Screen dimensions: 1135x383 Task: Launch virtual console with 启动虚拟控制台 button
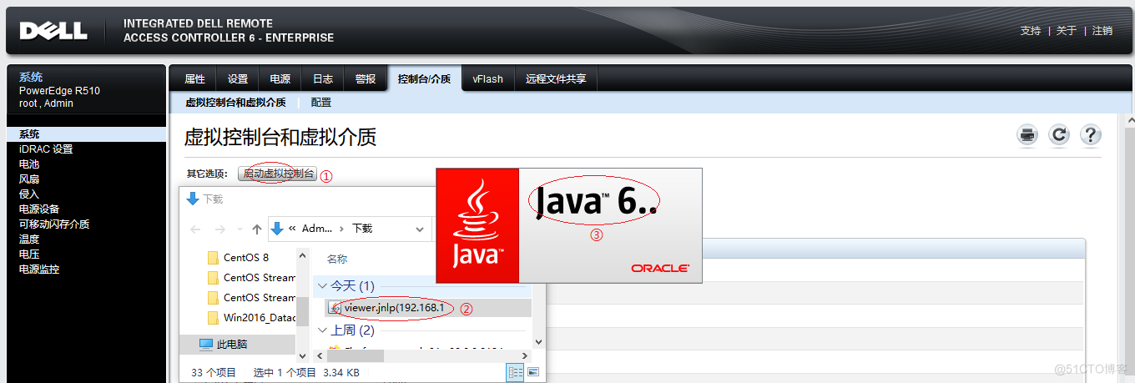[x=278, y=174]
